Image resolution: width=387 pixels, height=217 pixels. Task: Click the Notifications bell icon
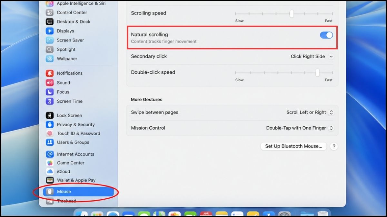50,73
